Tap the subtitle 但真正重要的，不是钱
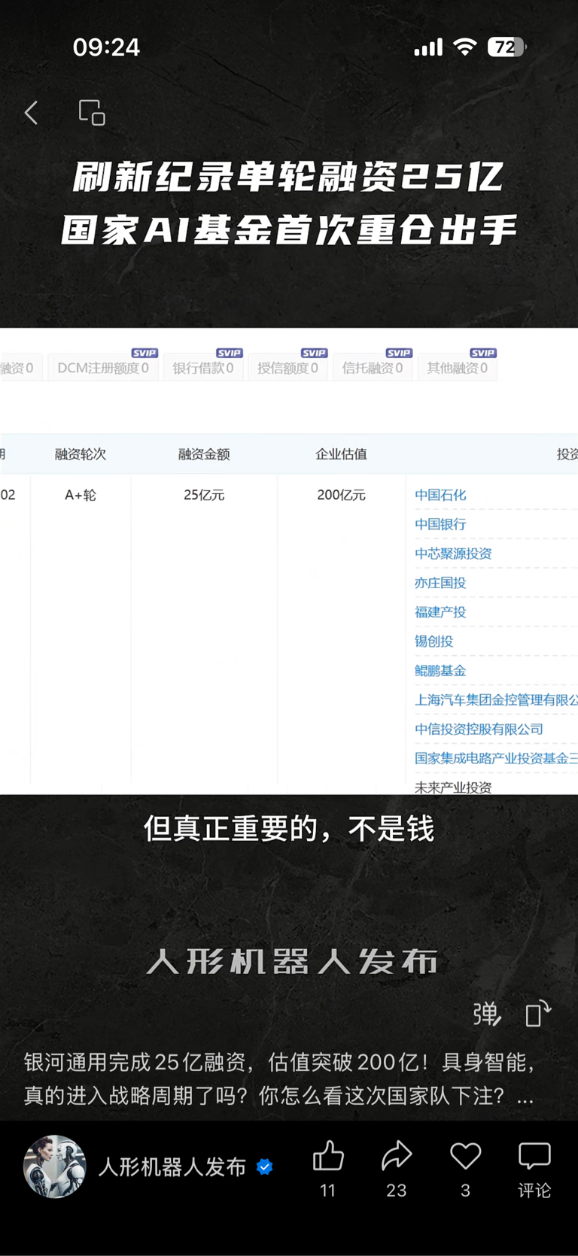The width and height of the screenshot is (578, 1256). 289,829
